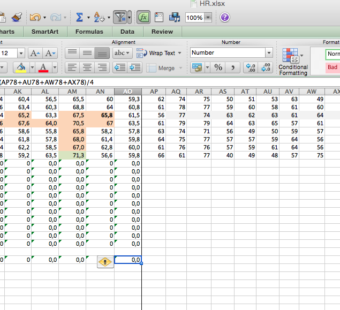
Task: Click the decrease indent icon
Action: [x=120, y=67]
